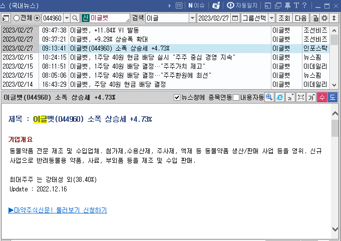Image resolution: width=341 pixels, height=241 pixels.
Task: Open 자동일지 auto journal
Action: pyautogui.click(x=242, y=6)
